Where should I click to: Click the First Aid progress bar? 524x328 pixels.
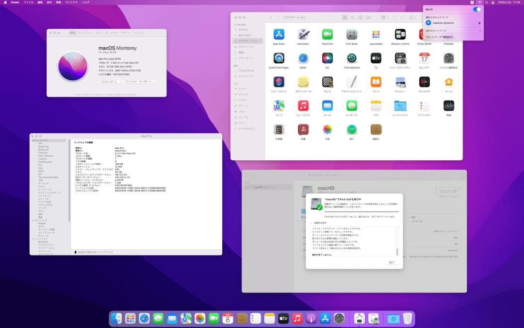[x=361, y=211]
